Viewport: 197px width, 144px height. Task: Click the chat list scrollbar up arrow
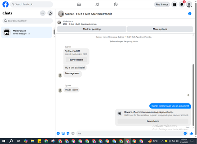click(54, 28)
